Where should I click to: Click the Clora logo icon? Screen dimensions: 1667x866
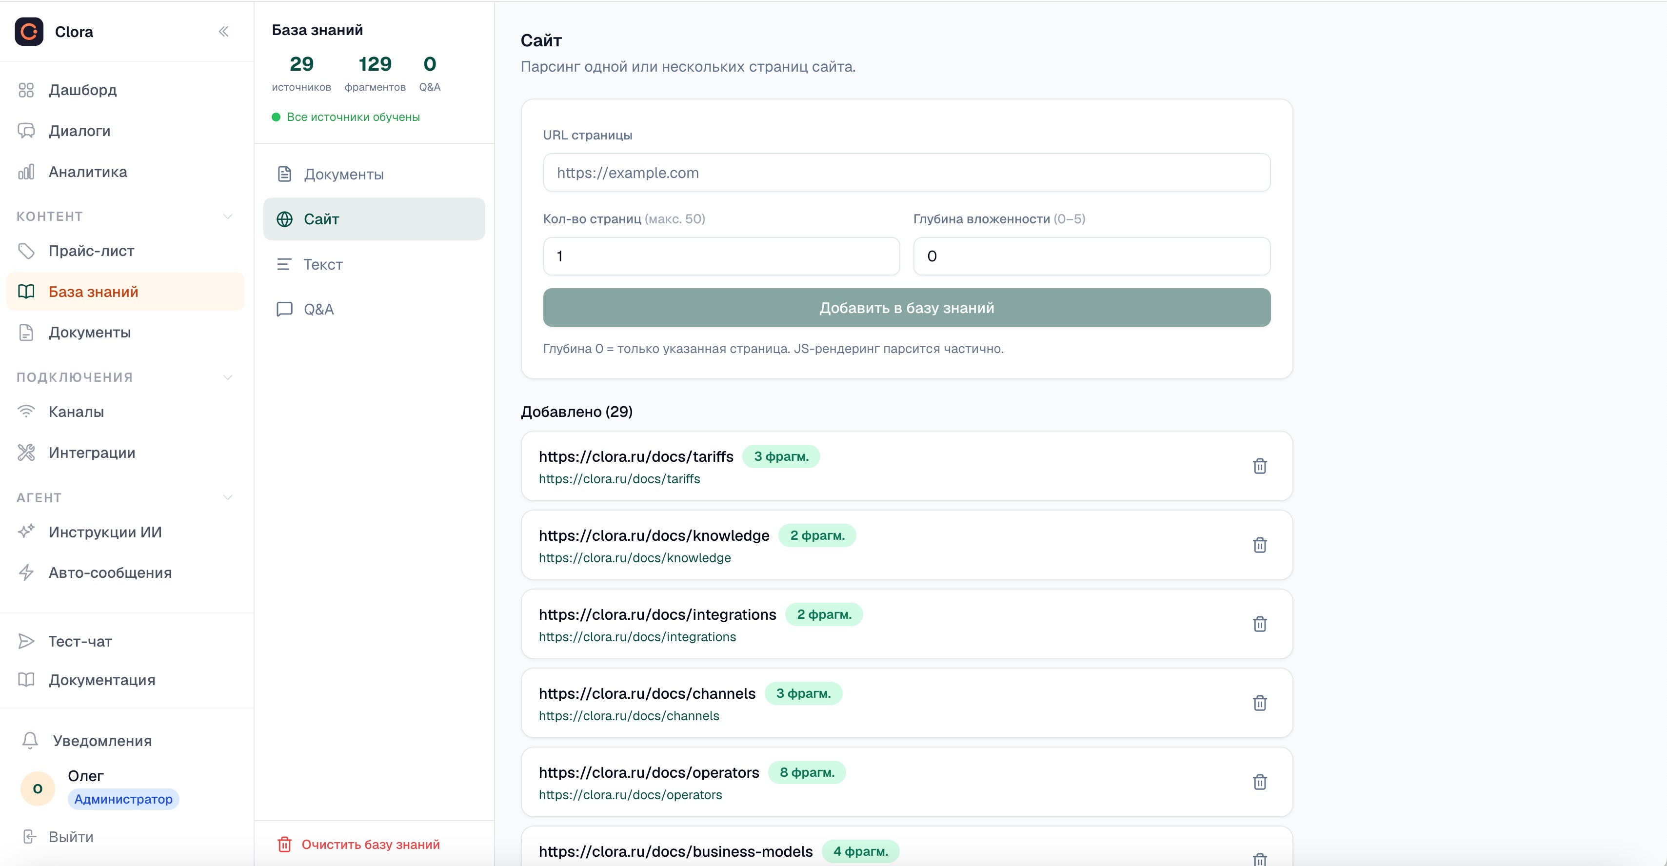pos(29,31)
